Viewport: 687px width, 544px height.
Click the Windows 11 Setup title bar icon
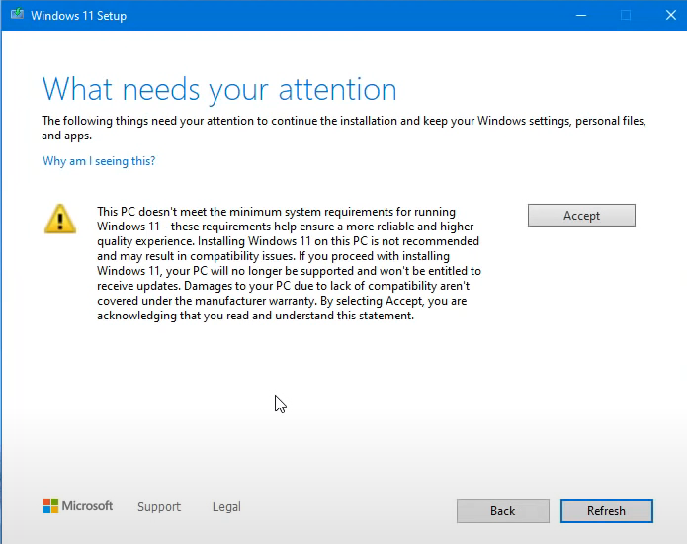[17, 15]
